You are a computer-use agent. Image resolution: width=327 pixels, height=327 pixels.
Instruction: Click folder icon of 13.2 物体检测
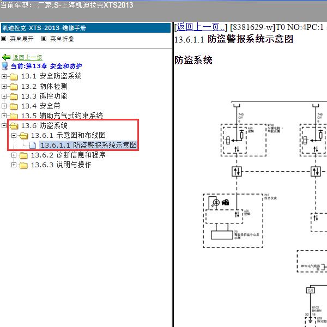pos(14,86)
